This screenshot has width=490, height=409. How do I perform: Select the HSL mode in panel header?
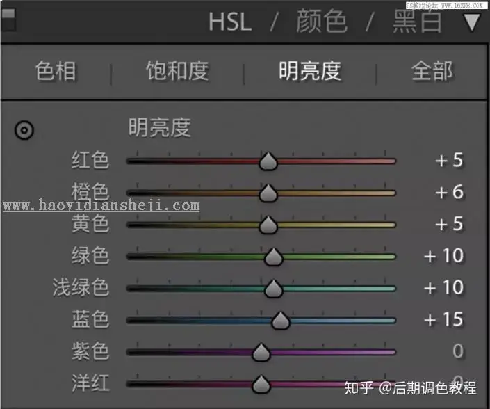tap(230, 22)
